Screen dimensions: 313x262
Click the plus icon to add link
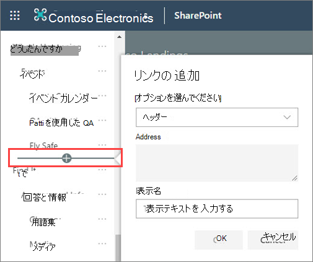click(x=66, y=158)
